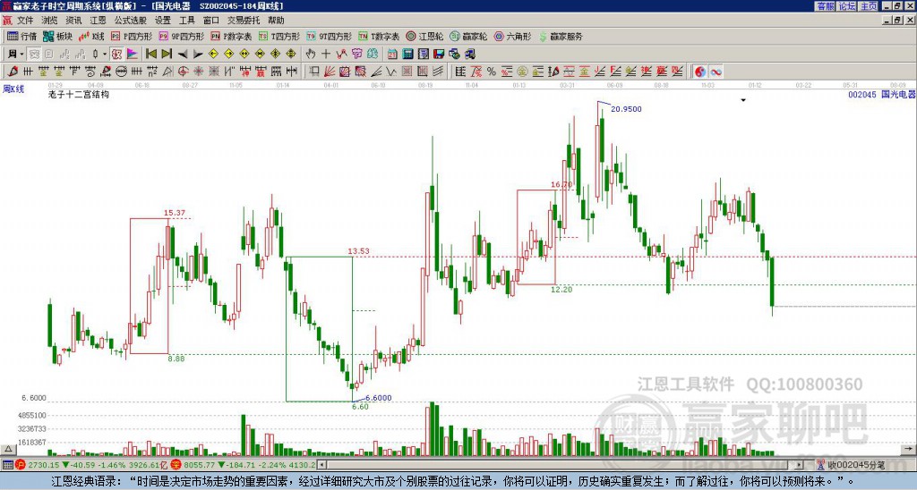917x490 pixels.
Task: Click the 客服 button in title bar
Action: pos(826,6)
